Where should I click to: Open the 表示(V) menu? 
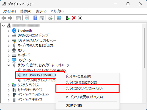41,11
